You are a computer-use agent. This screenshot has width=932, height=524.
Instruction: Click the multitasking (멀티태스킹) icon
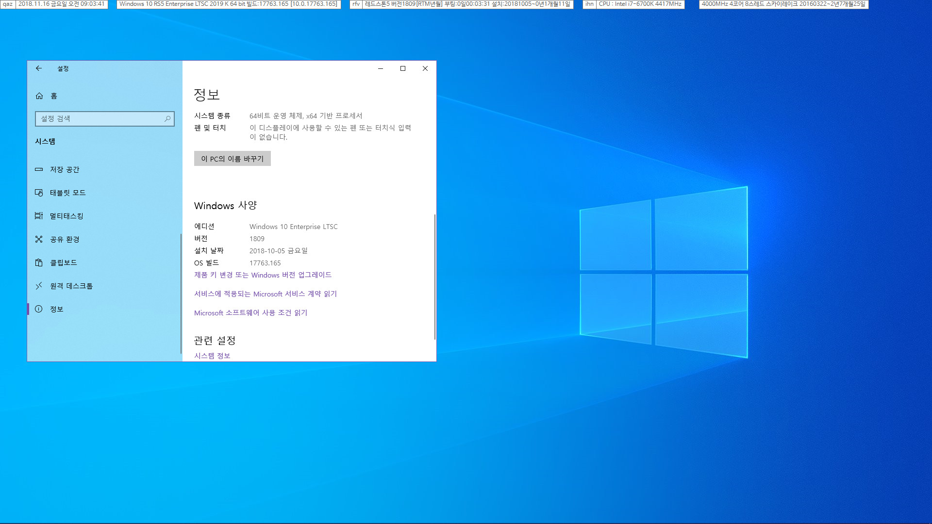[39, 216]
